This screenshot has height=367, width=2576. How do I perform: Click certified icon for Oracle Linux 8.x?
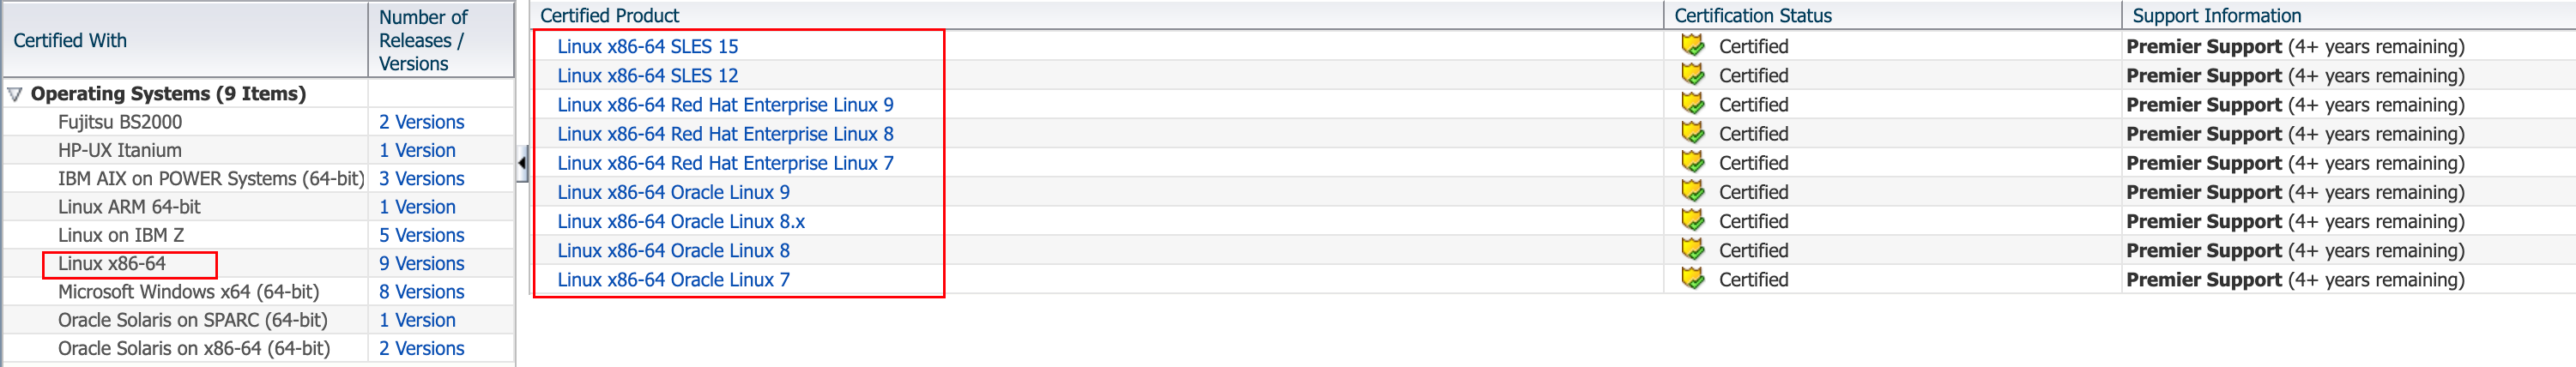point(1692,220)
